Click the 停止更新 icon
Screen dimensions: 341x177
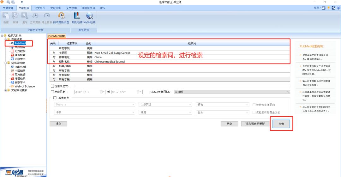point(47,16)
